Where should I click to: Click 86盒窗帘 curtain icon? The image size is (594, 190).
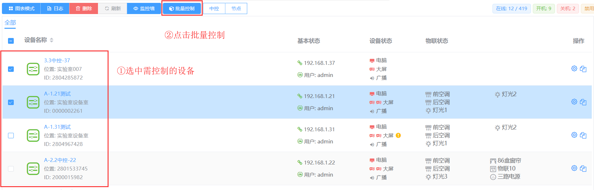pyautogui.click(x=493, y=161)
